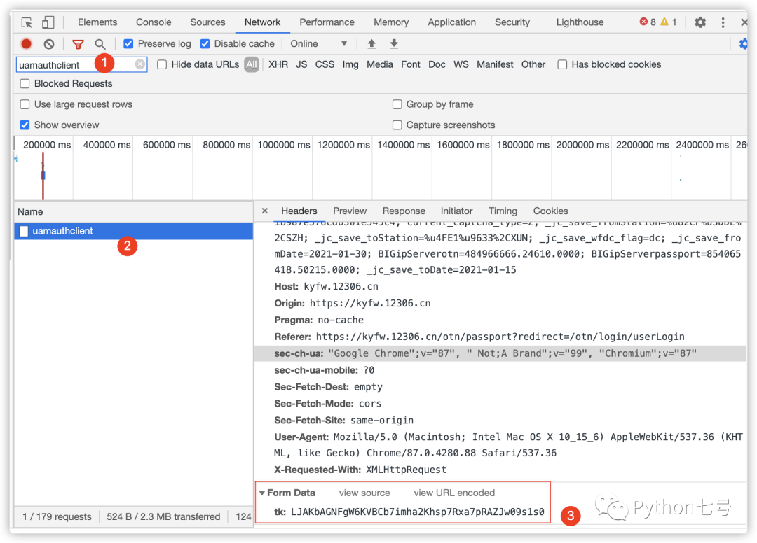Filter requests by Other
This screenshot has height=543, width=757.
[533, 64]
